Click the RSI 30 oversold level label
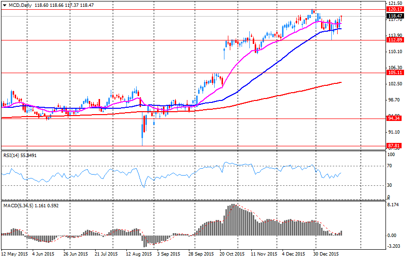This screenshot has height=258, width=405. tap(389, 185)
